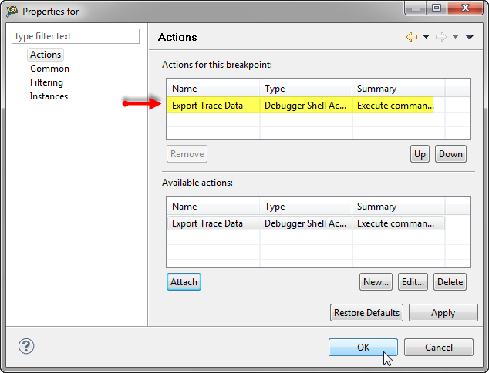This screenshot has height=373, width=489.
Task: Open the back history dropdown arrow
Action: [x=426, y=37]
